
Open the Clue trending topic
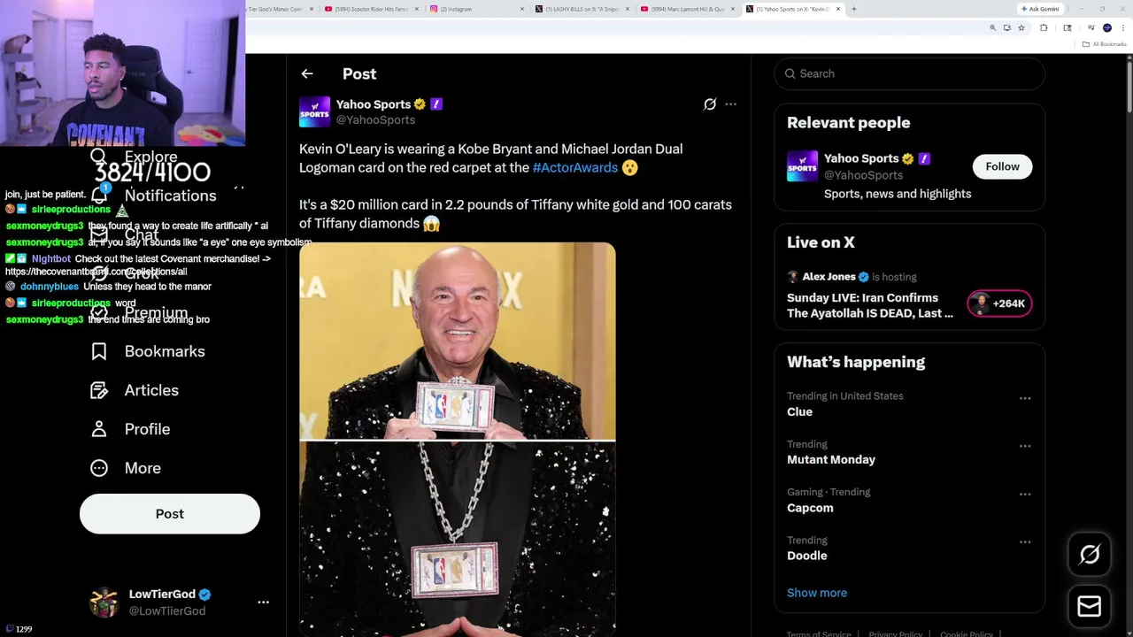799,411
